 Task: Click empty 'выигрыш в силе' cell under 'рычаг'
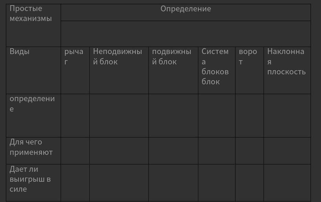click(x=75, y=183)
